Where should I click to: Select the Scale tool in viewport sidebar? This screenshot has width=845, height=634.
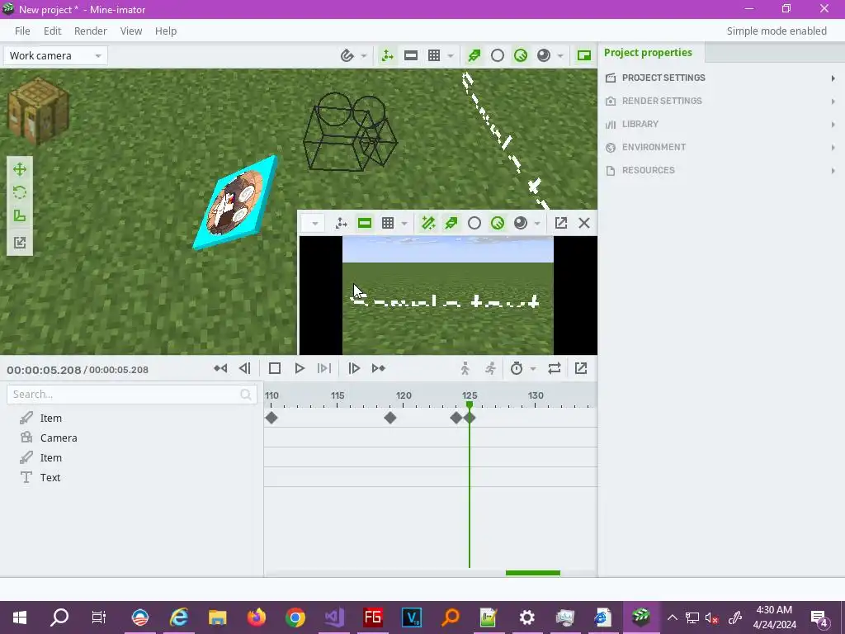tap(20, 216)
